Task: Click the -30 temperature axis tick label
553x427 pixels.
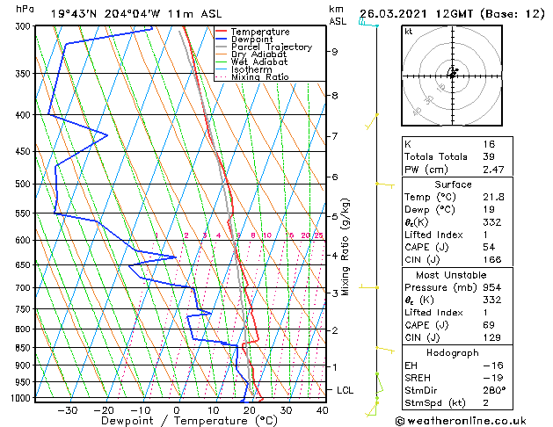Action: click(67, 410)
